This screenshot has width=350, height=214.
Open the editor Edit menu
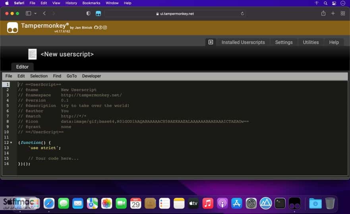[21, 76]
